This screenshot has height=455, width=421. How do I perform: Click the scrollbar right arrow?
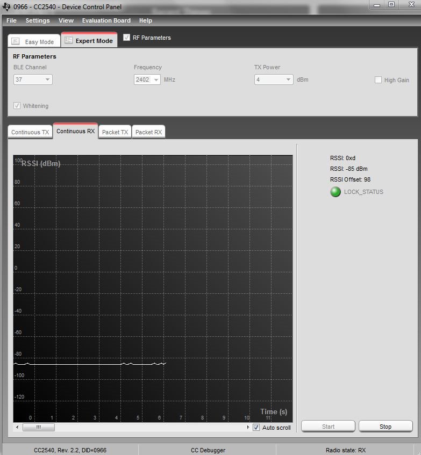point(248,427)
